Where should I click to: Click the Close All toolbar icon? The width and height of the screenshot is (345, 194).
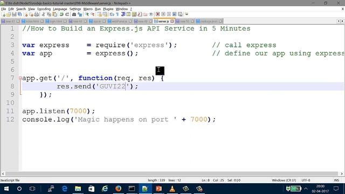[31, 15]
